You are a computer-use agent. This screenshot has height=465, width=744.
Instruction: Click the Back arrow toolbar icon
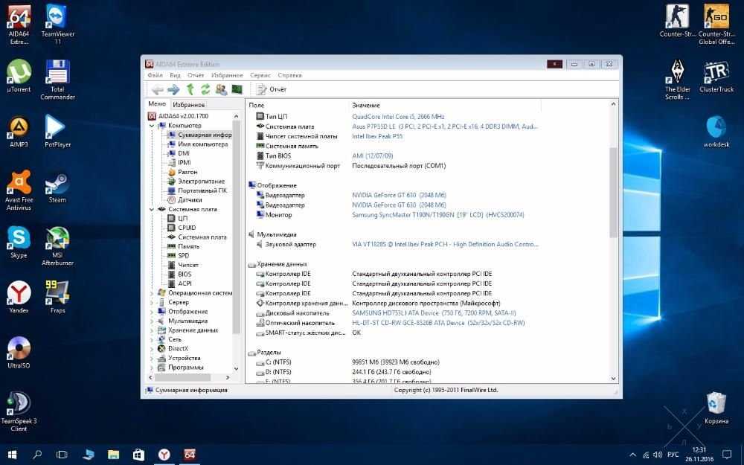click(157, 89)
